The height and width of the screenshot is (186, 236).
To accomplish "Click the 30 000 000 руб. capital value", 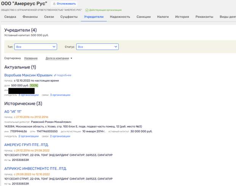I will (x=141, y=131).
